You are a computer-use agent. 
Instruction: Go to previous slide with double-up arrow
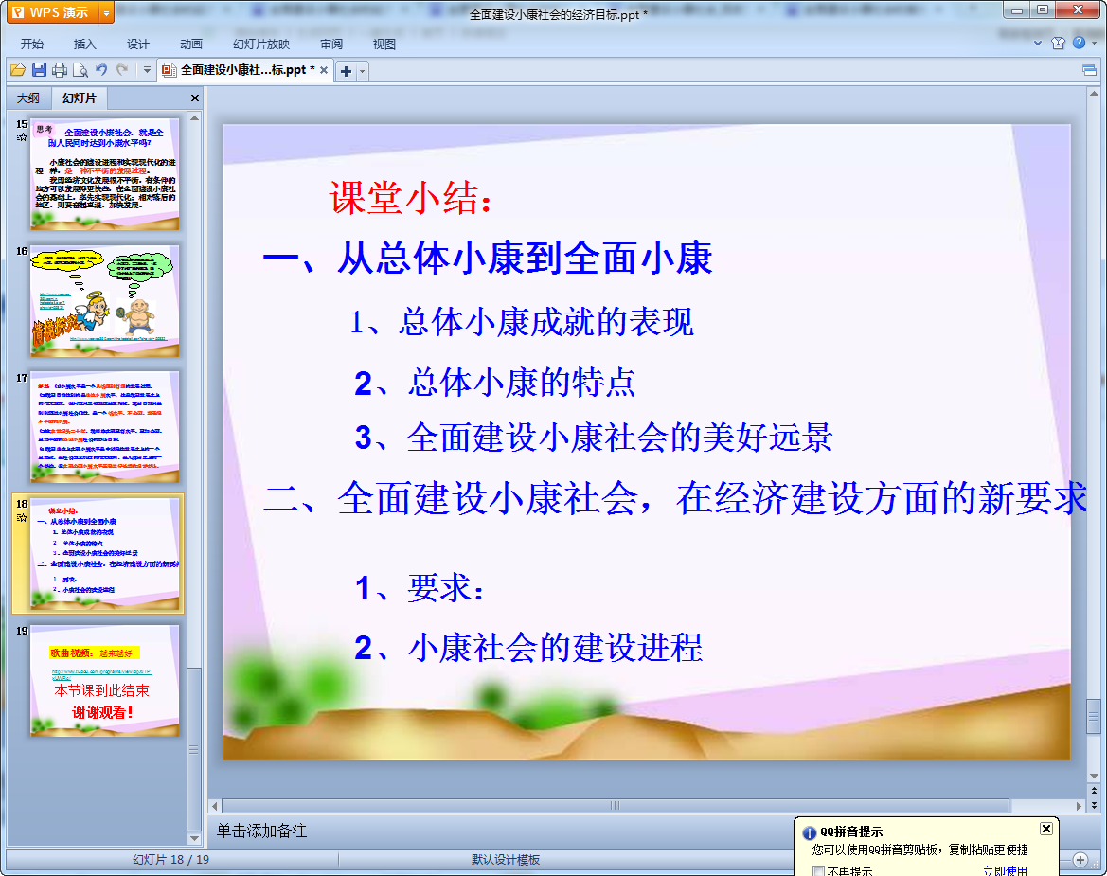pyautogui.click(x=1094, y=791)
